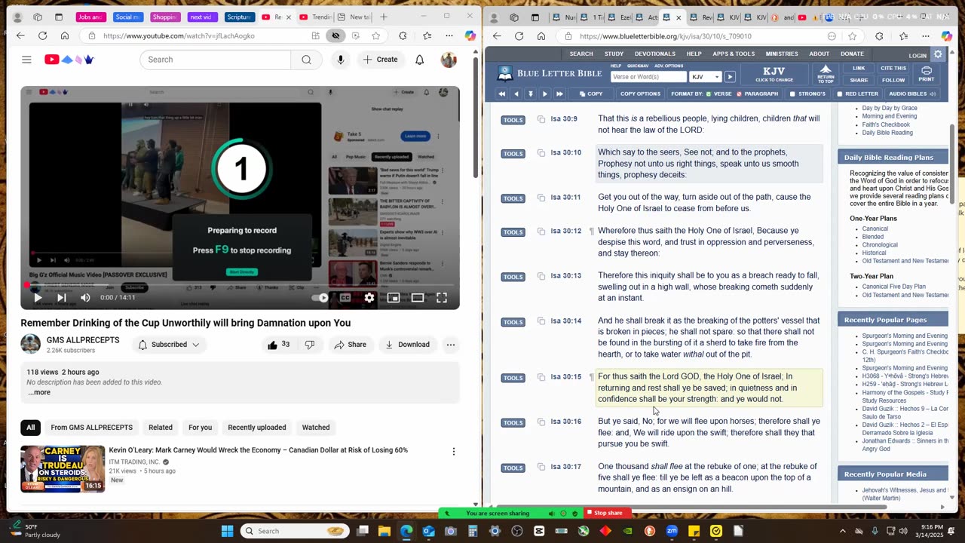Click KJV Click to Change version selector
Viewport: 965px width, 543px height.
[774, 74]
